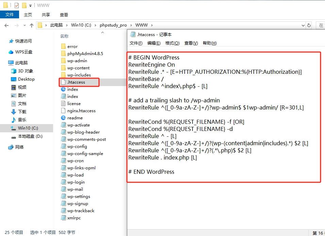This screenshot has height=236, width=325.
Task: Select the wp-trackback file
Action: (78, 211)
